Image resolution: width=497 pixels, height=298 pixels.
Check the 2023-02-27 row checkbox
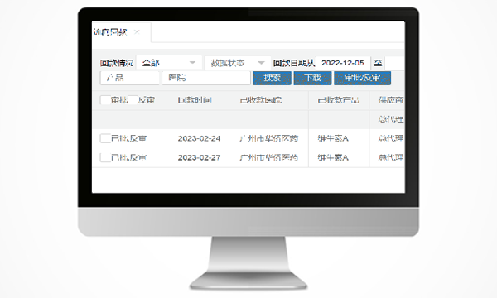click(x=105, y=157)
